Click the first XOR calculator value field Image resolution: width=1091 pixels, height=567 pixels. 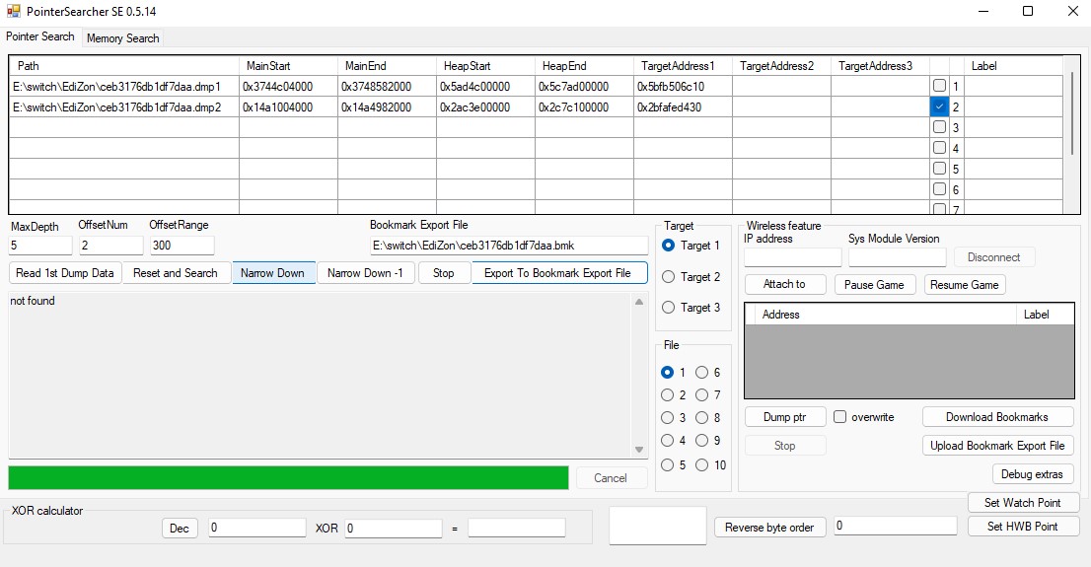point(256,528)
